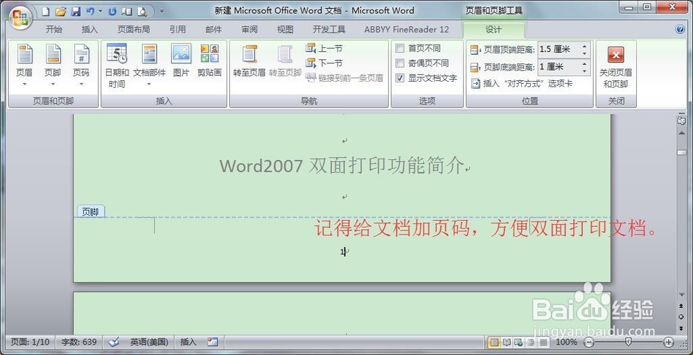Increase 页眉顶端距离 header distance
This screenshot has height=355, width=693.
(x=584, y=46)
